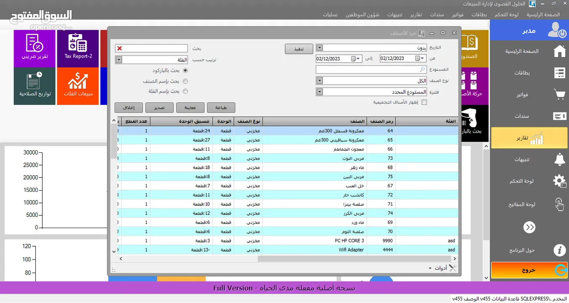
Task: Open فواتير shopping cart icon in the sidebar
Action: 559,95
